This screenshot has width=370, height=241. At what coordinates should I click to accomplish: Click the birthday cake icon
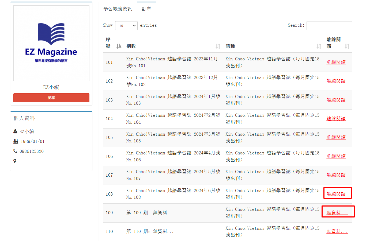(16, 141)
